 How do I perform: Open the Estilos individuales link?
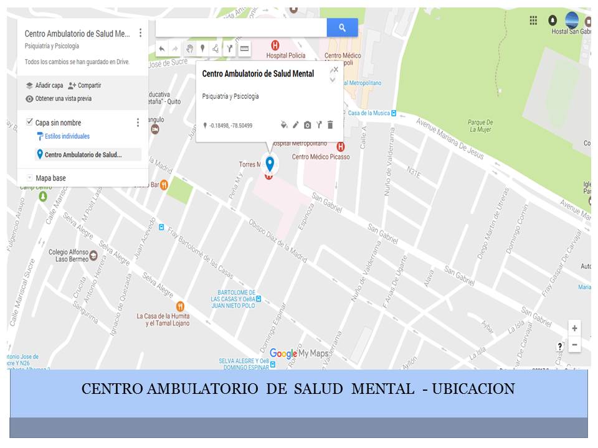click(x=67, y=136)
